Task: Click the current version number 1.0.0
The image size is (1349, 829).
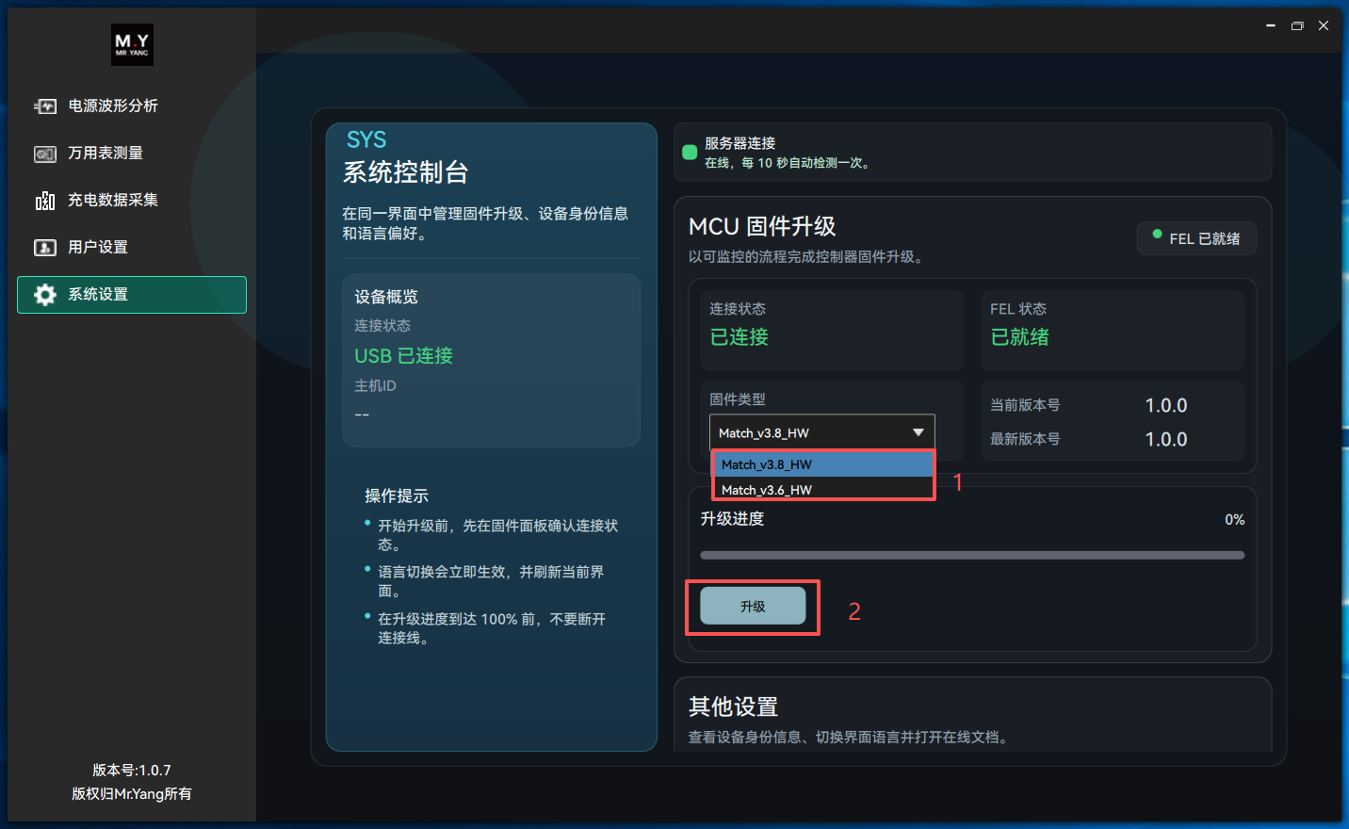Action: point(1165,406)
